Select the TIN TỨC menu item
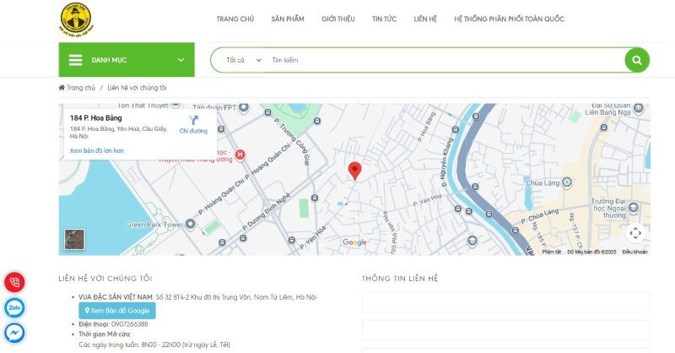Screen dimensions: 675x353 coord(384,19)
